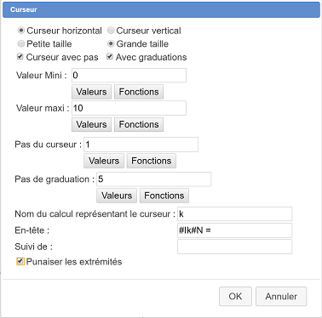The image size is (322, 318).
Task: Open Fonctions button under Pas du curseur
Action: click(x=151, y=161)
